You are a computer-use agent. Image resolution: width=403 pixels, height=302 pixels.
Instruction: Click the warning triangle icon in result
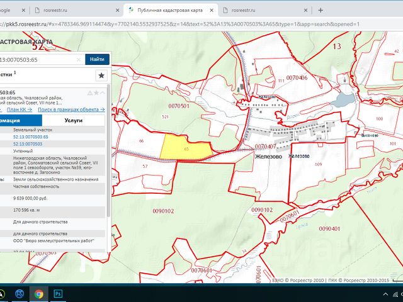tap(89, 92)
